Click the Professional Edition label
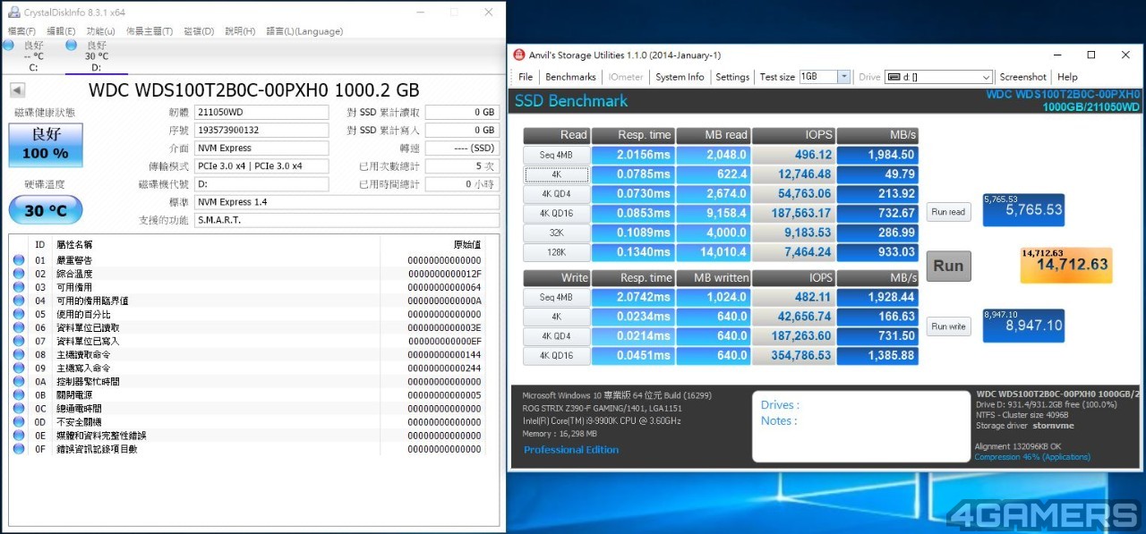Screen dimensions: 1146x534 (x=571, y=450)
